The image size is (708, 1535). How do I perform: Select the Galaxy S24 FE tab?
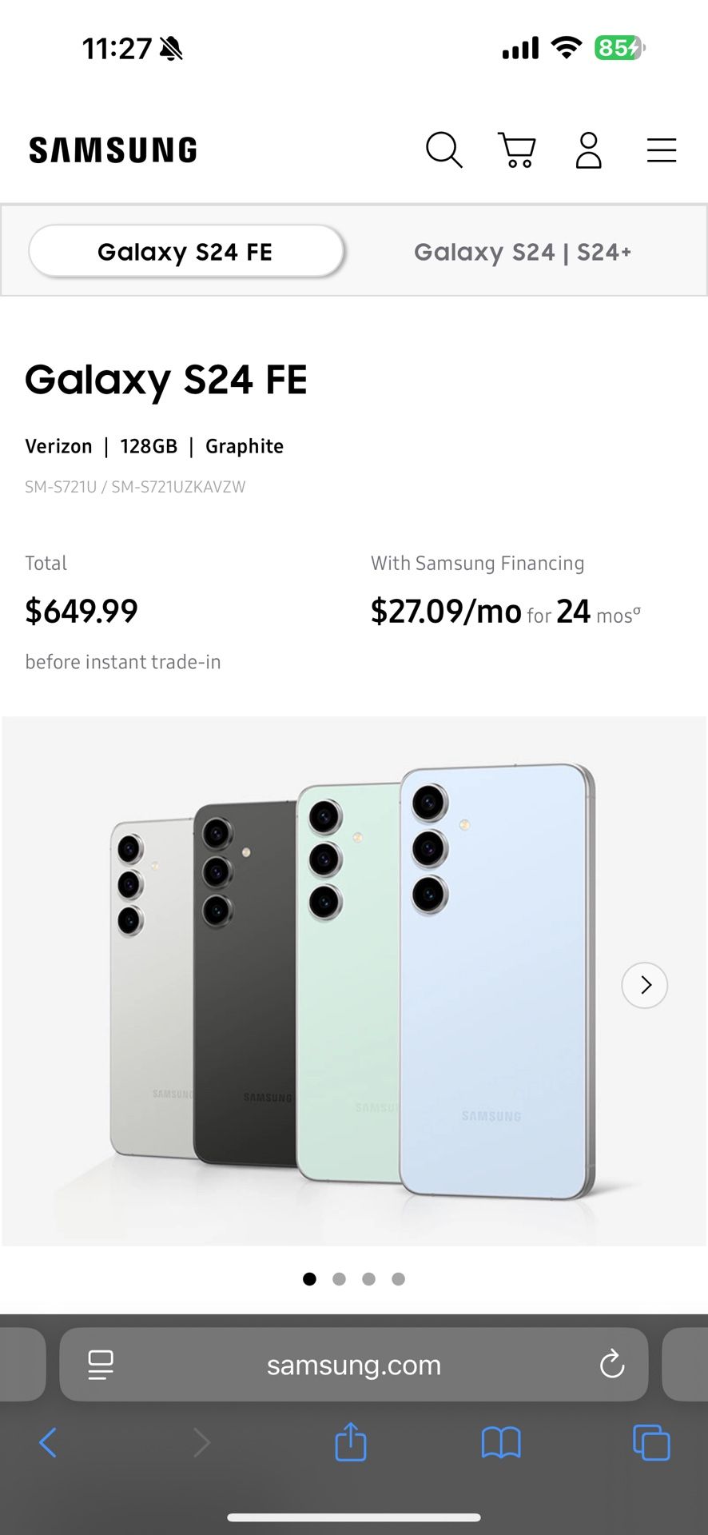[x=185, y=252]
